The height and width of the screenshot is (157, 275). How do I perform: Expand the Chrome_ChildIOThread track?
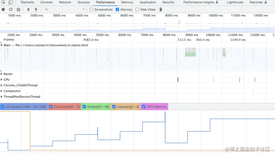[2, 85]
